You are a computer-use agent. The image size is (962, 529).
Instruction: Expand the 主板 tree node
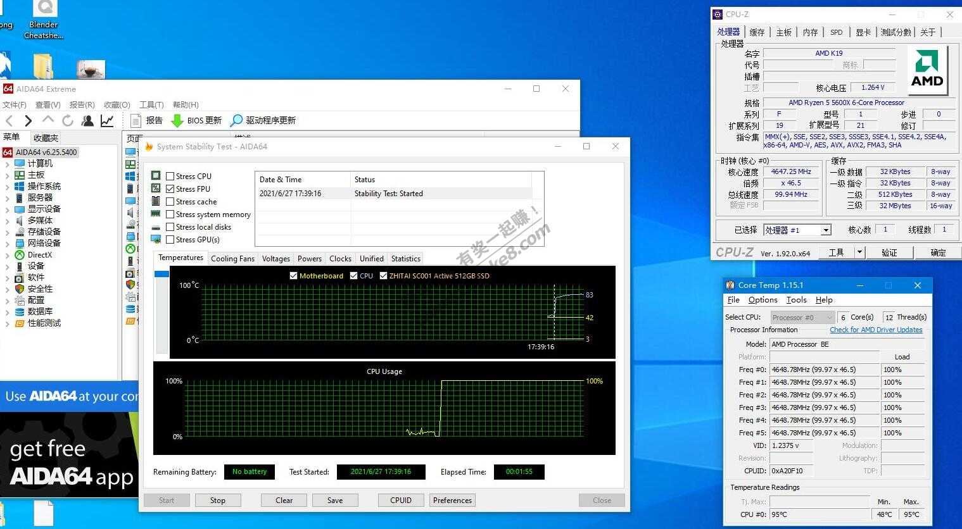8,175
